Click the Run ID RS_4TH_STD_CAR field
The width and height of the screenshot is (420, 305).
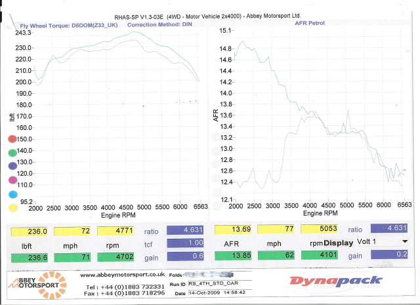(x=220, y=283)
